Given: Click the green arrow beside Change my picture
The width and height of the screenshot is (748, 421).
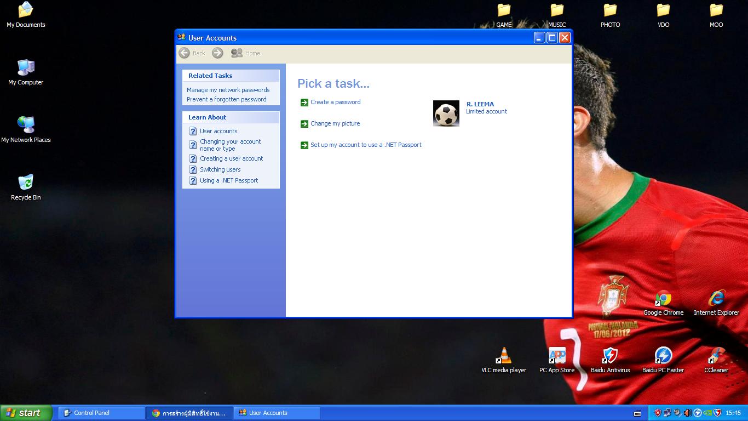Looking at the screenshot, I should click(x=304, y=124).
